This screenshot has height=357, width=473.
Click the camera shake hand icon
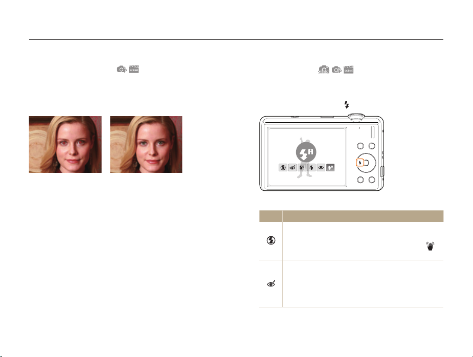pyautogui.click(x=430, y=246)
